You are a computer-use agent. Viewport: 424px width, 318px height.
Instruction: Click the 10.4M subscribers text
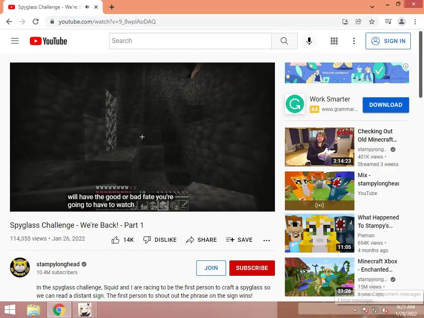pos(57,272)
